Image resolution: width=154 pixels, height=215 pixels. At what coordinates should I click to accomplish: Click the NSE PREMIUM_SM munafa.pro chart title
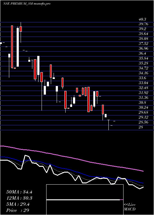26,4
